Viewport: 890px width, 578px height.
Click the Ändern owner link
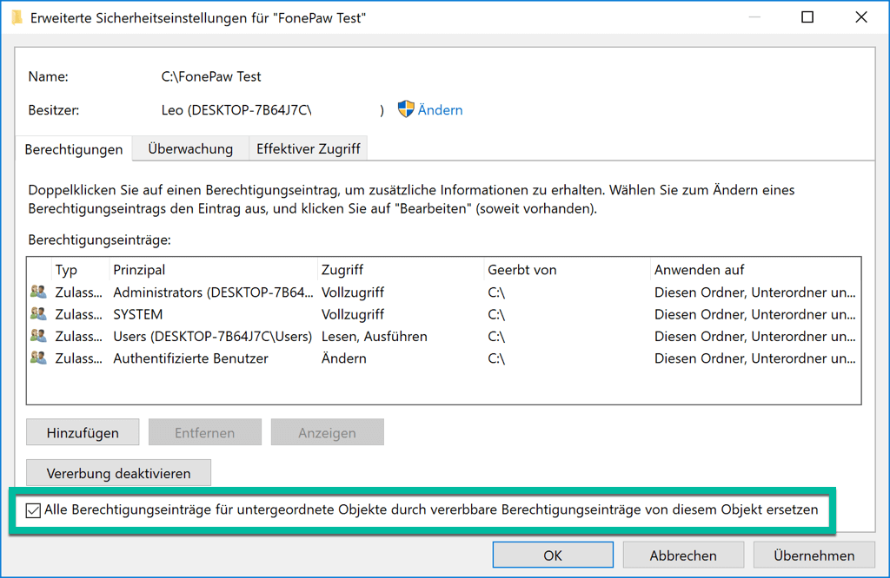pyautogui.click(x=440, y=110)
